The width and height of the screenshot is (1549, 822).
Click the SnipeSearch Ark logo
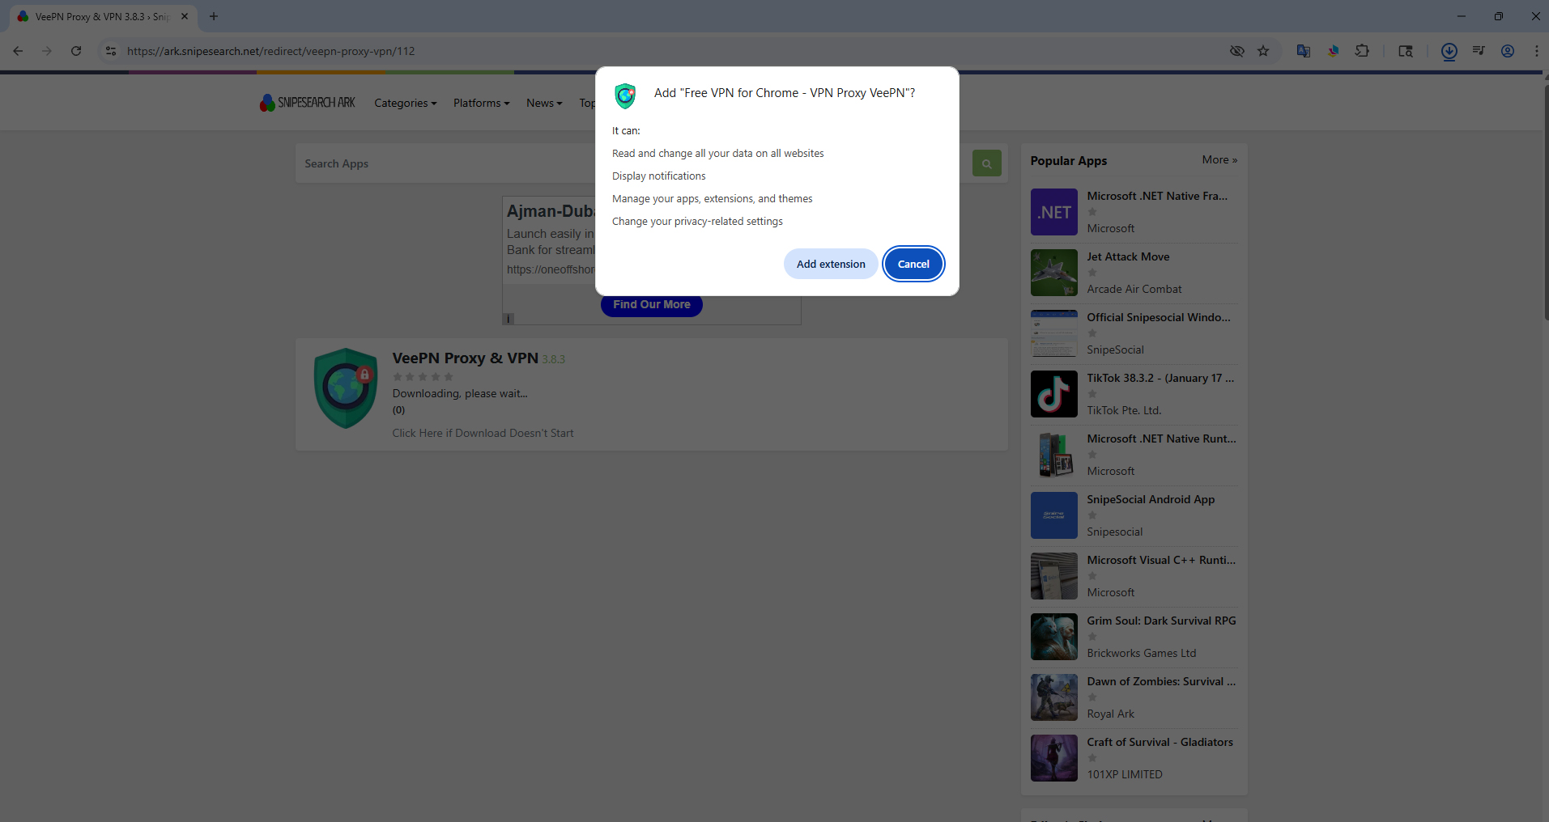click(308, 103)
